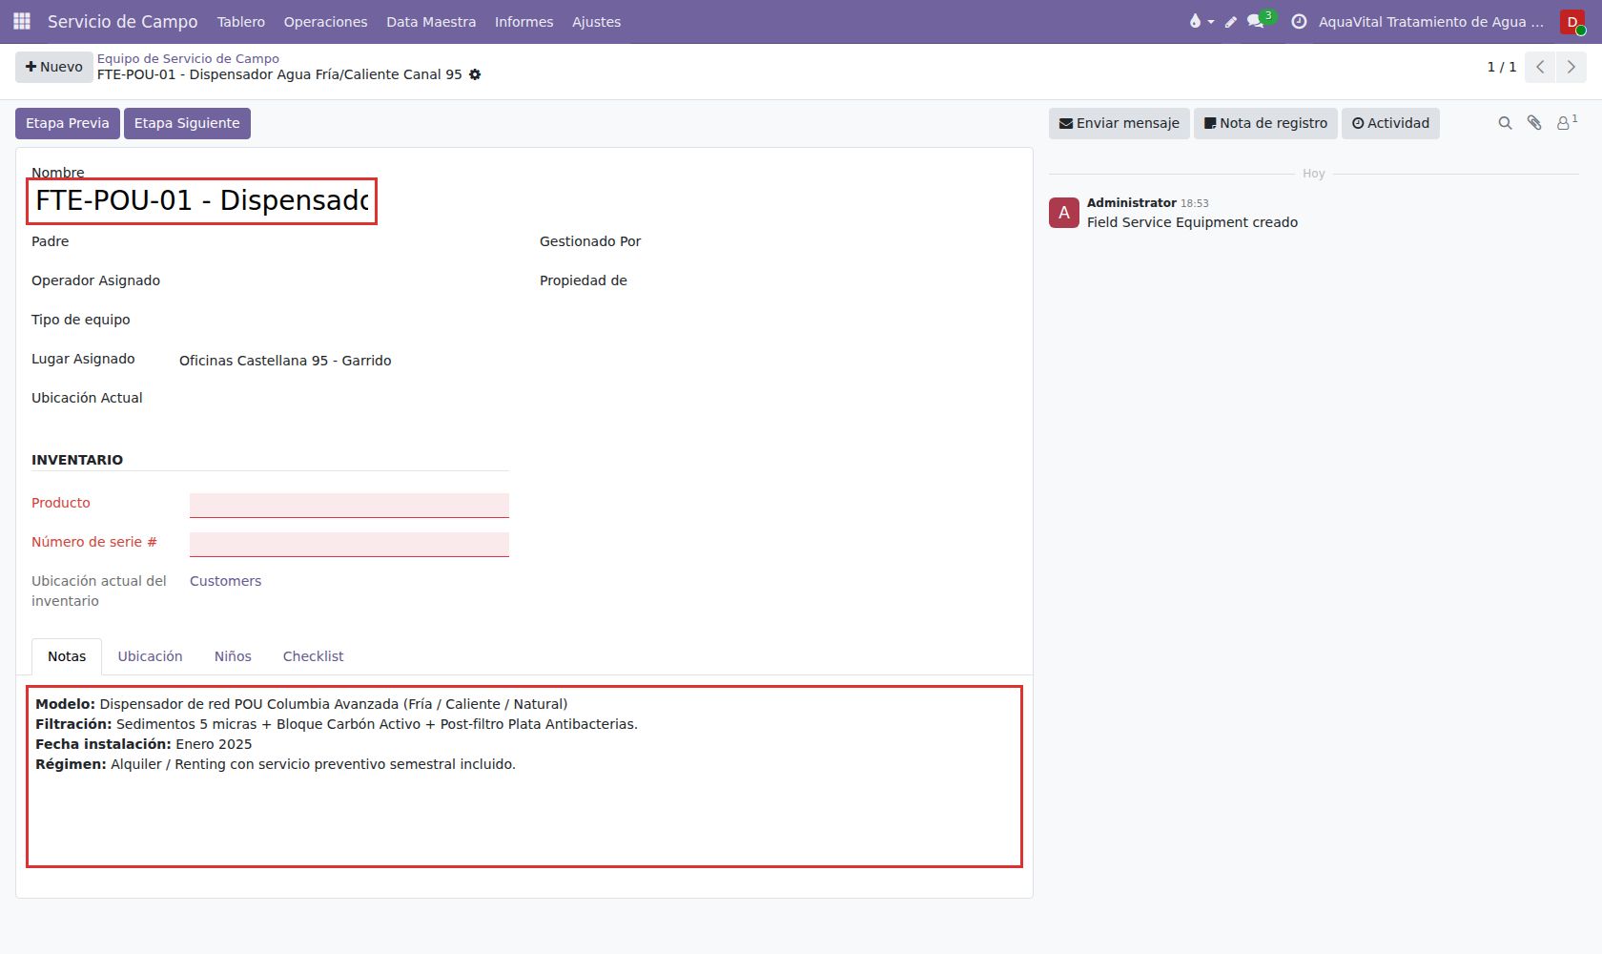Click the Producto input field
Screen dimensions: 1602x954
(x=349, y=505)
